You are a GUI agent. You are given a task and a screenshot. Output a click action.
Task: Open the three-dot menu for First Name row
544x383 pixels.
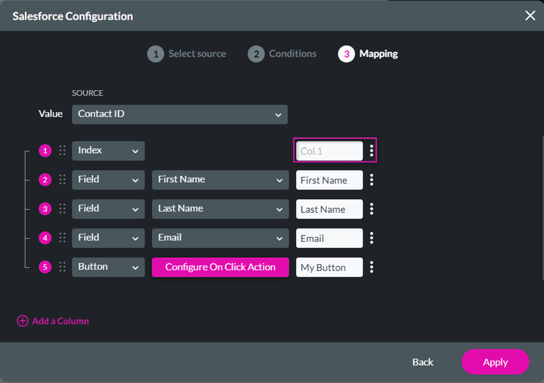pos(372,180)
